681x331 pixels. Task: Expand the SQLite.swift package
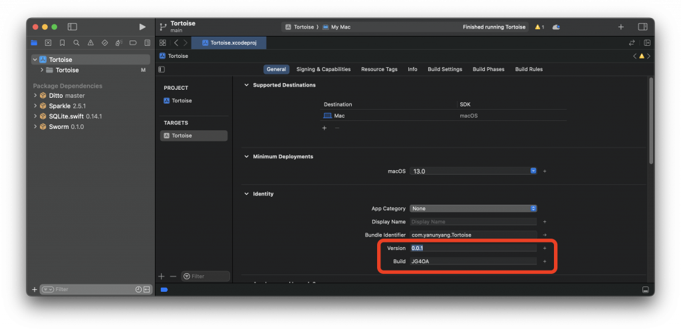pyautogui.click(x=35, y=116)
